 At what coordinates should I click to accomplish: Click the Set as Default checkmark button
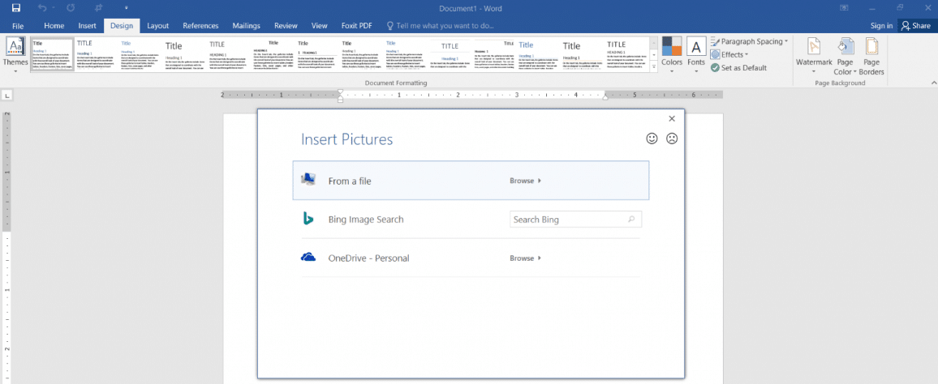click(738, 68)
